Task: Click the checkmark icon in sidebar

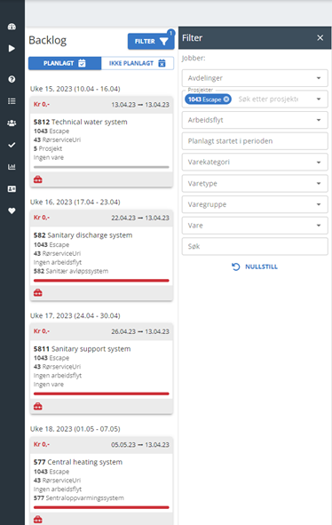Action: pos(12,145)
